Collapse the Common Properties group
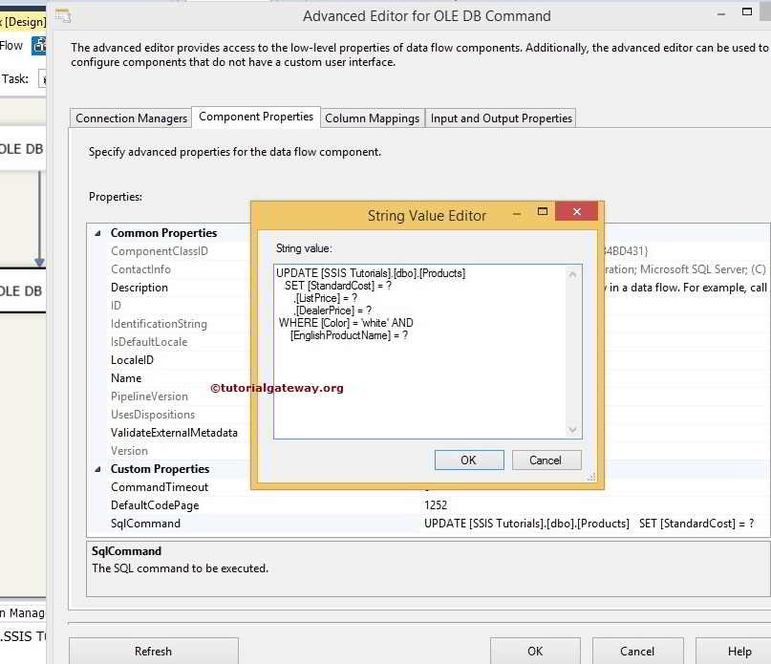This screenshot has width=771, height=664. 99,232
